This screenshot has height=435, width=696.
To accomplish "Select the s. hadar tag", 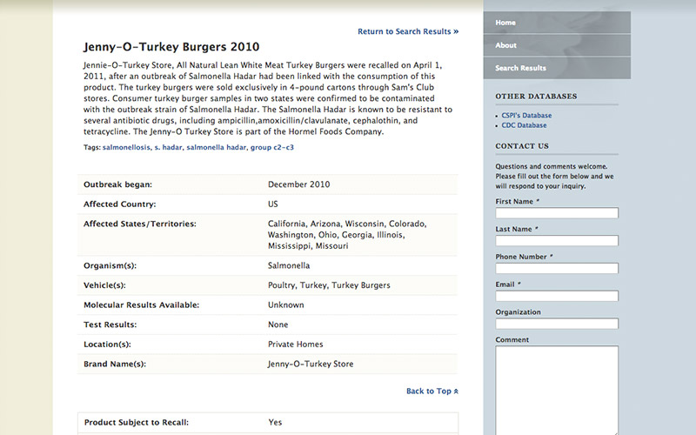I will tap(168, 148).
